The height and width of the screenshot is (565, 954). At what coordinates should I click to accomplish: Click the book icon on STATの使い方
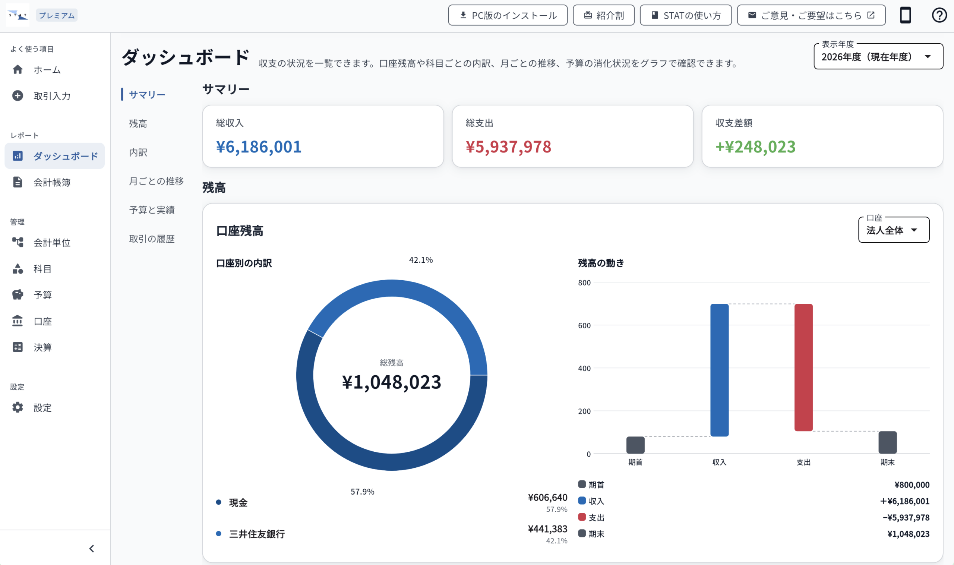pos(655,15)
